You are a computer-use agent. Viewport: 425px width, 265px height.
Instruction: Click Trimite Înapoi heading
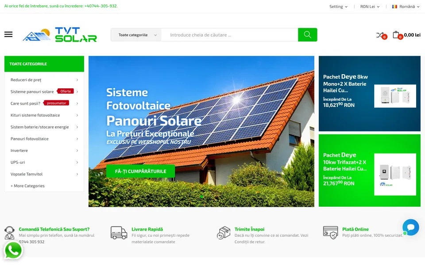pos(249,229)
